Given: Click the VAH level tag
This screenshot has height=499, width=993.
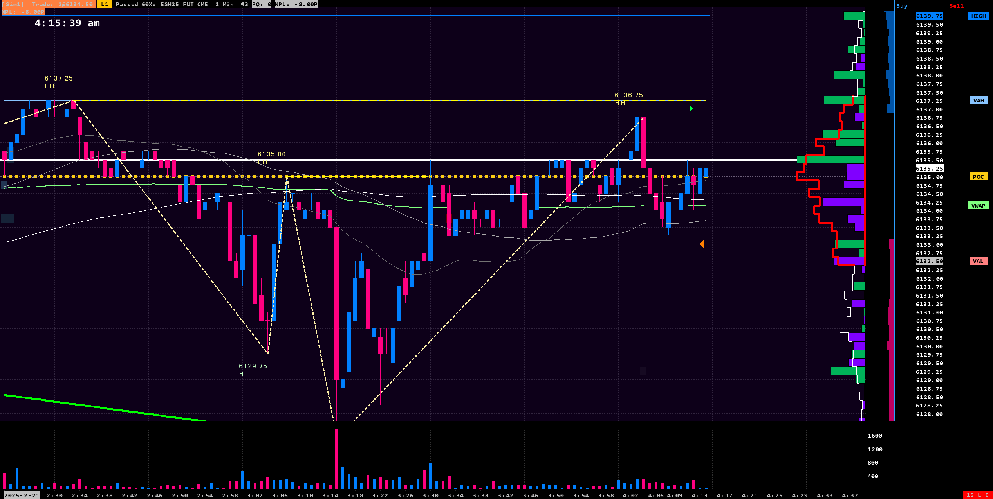Looking at the screenshot, I should (978, 101).
